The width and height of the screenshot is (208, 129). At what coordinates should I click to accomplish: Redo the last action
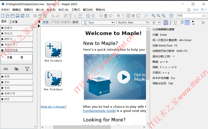tap(58, 16)
